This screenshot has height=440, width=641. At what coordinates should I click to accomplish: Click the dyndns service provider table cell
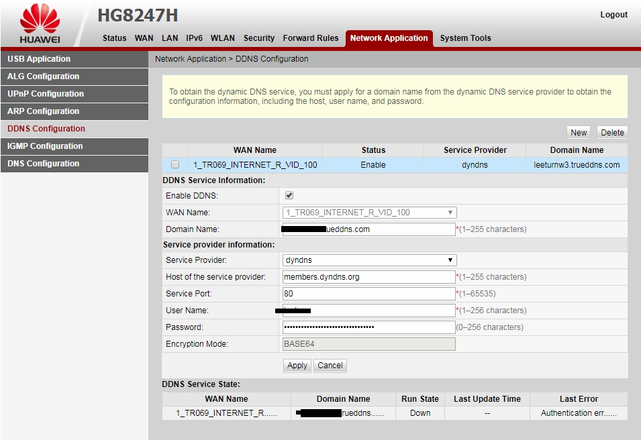[x=475, y=165]
